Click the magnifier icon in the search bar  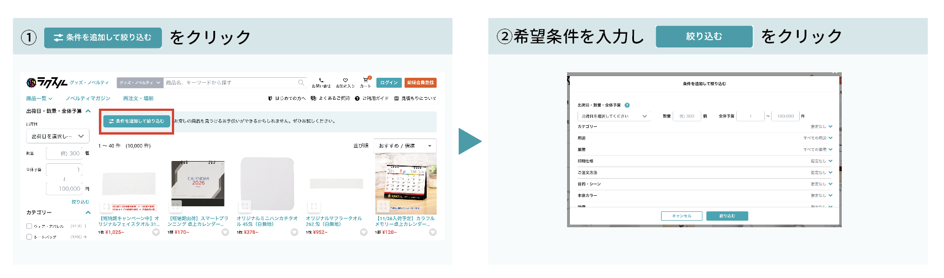pyautogui.click(x=301, y=83)
